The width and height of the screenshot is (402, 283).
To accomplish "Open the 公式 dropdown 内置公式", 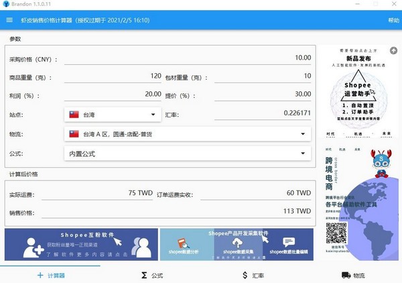I will 188,154.
